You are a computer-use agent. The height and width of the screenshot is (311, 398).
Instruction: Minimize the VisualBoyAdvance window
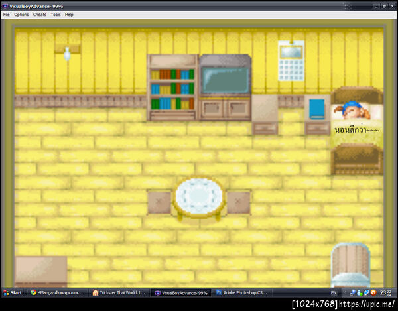click(x=376, y=6)
